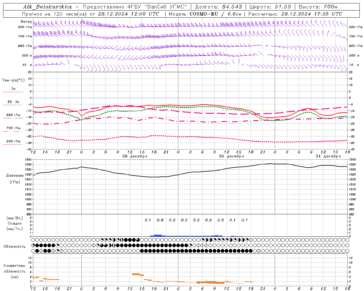Image resolution: width=364 pixels, height=291 pixels.
Task: Click the Ветер wind panel label
Action: pos(26,22)
